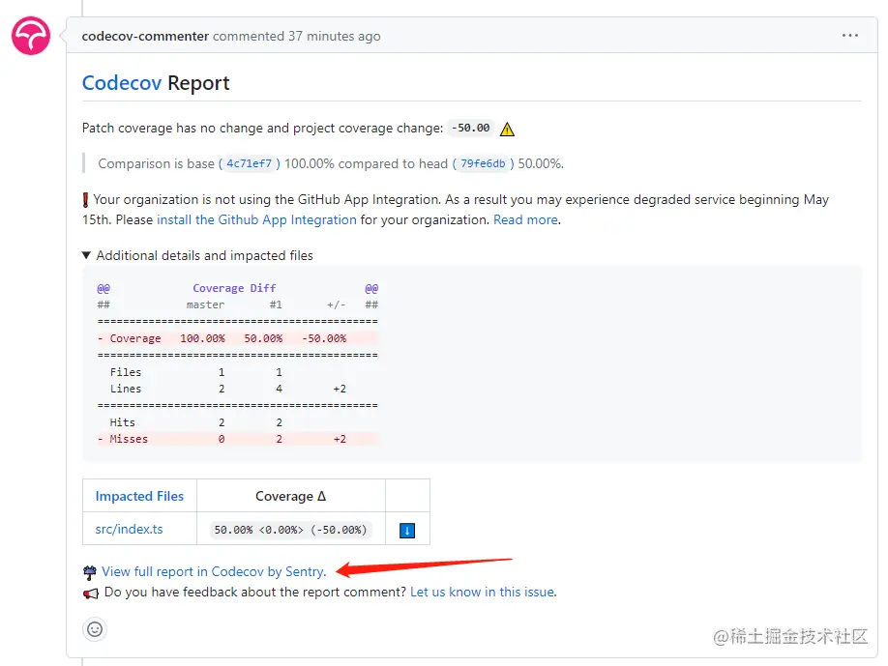Open head commit 79fe6db
This screenshot has height=666, width=888.
[x=483, y=163]
